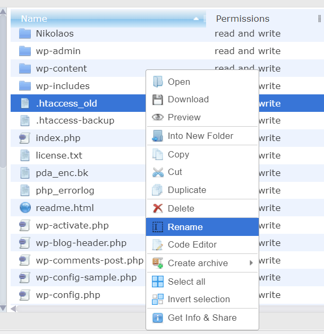Click the vertical scrollbar up arrow
Viewport: 324px width, 334px height.
3,11
